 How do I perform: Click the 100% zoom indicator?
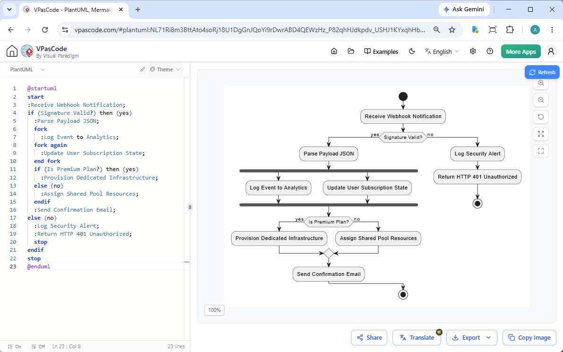coord(214,310)
